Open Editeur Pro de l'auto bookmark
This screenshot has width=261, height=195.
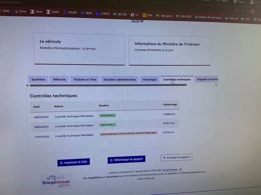click(208, 17)
